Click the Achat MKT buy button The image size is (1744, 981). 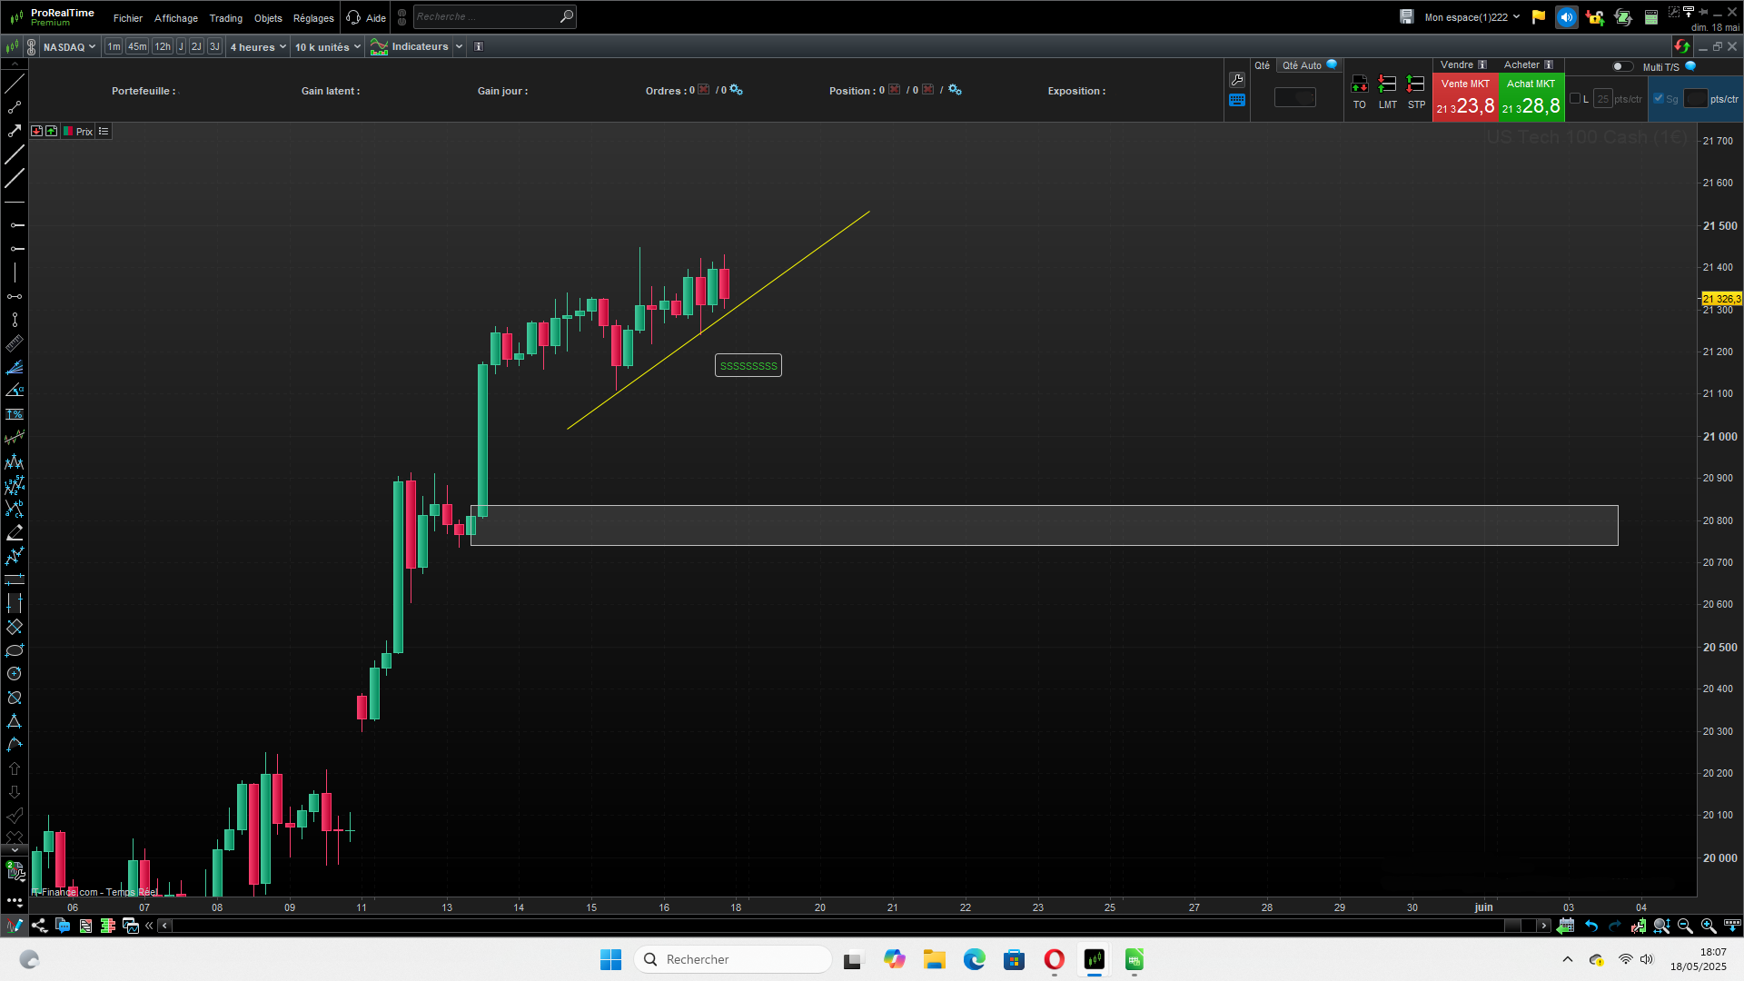(x=1531, y=98)
